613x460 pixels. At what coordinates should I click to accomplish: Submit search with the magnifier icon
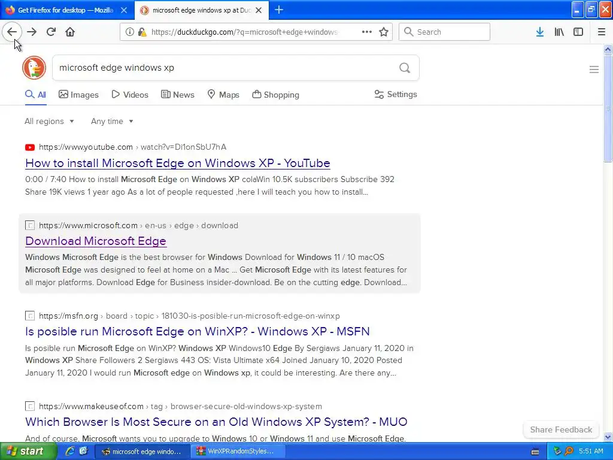(x=405, y=68)
